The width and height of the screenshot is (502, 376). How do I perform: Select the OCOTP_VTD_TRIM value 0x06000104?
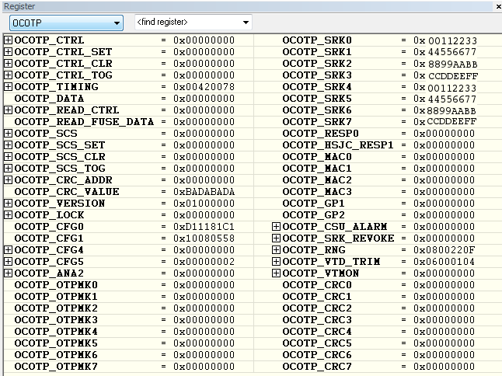tap(444, 262)
